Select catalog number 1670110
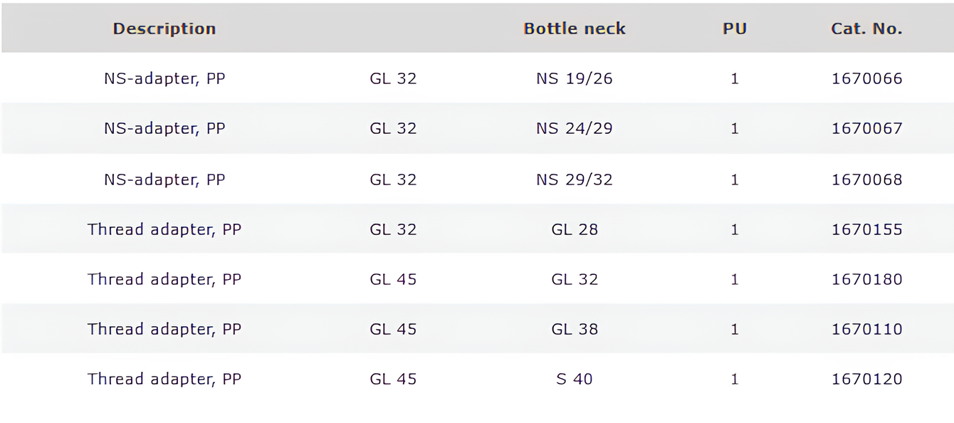The width and height of the screenshot is (954, 423). click(x=866, y=329)
